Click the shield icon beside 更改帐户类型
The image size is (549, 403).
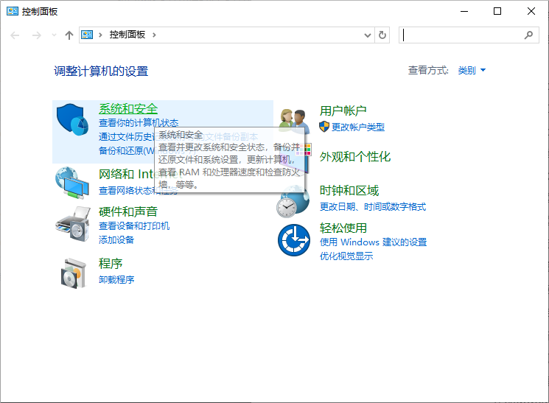point(324,127)
